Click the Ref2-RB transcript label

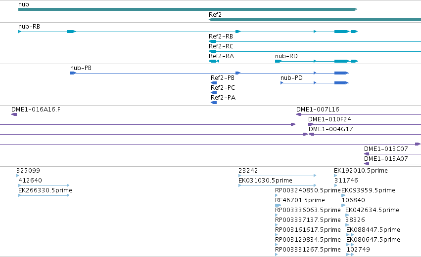(221, 37)
